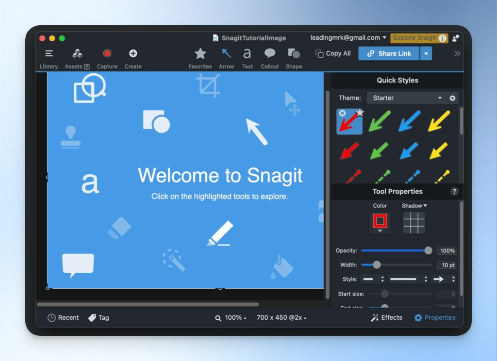
Task: Click the shape icon on canvas
Action: pos(156,121)
